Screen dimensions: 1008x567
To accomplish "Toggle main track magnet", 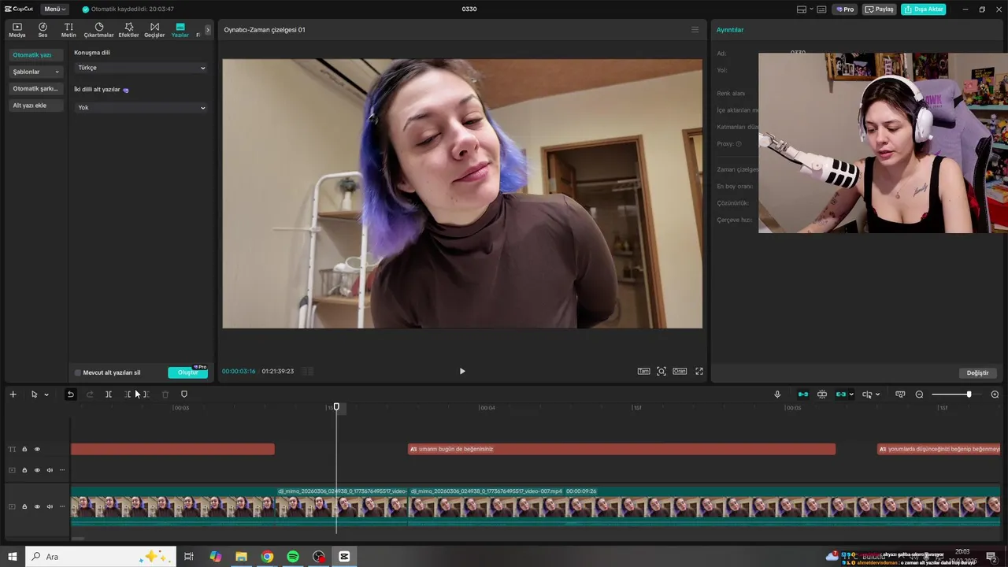I will pos(803,395).
